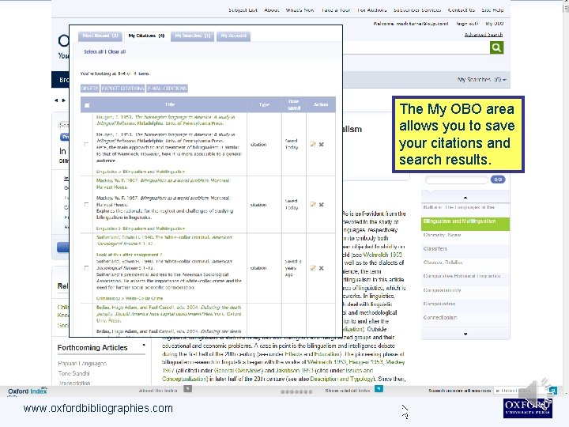Open the Subscriber Services menu item
569x427 pixels.
tap(417, 10)
